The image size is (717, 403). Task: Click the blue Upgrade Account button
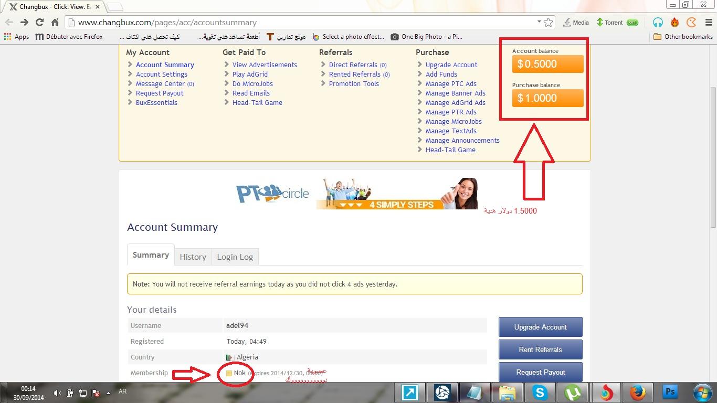pyautogui.click(x=540, y=327)
